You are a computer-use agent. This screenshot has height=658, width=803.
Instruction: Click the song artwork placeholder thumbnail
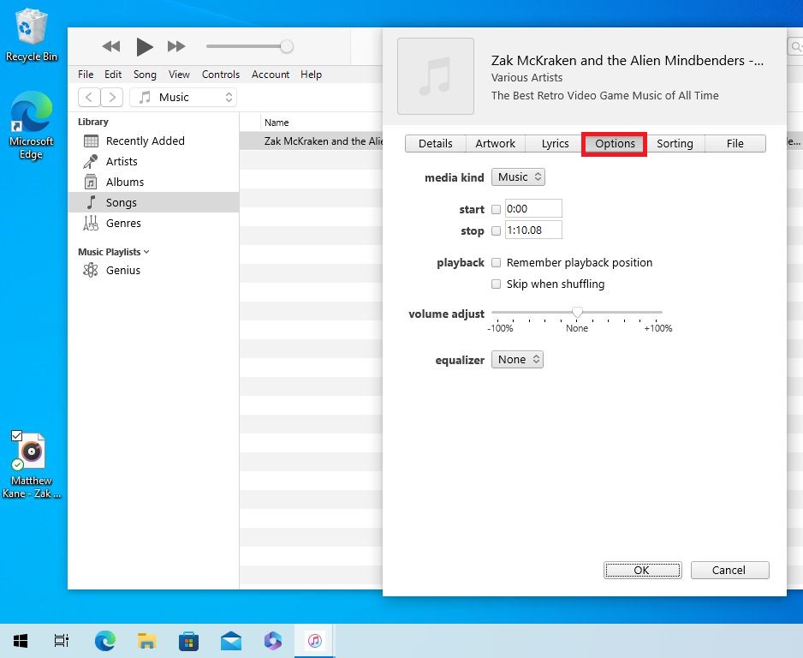click(x=436, y=76)
